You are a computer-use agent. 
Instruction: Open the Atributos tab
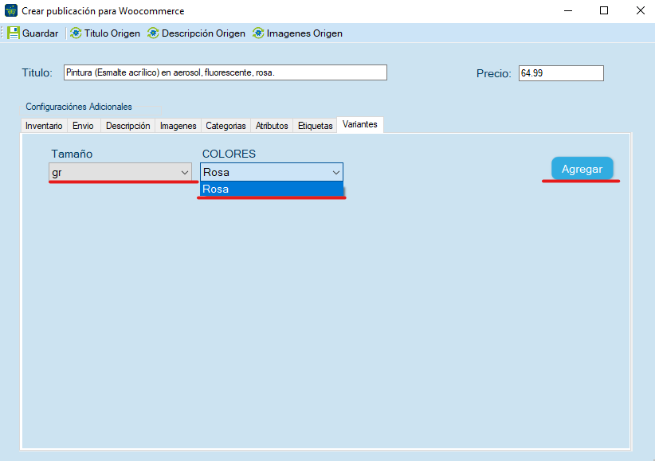pyautogui.click(x=272, y=126)
